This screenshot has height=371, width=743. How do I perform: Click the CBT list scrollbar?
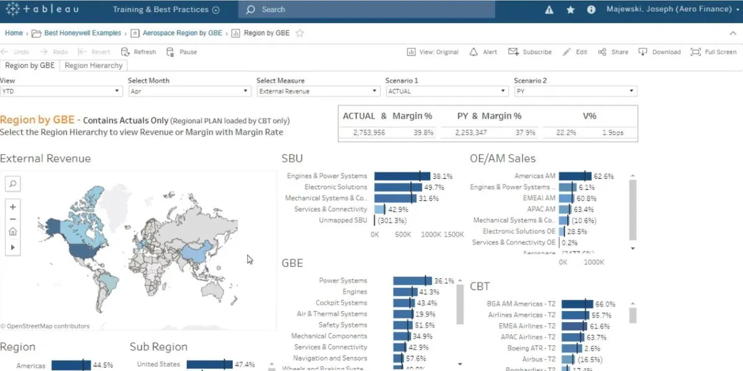(632, 316)
